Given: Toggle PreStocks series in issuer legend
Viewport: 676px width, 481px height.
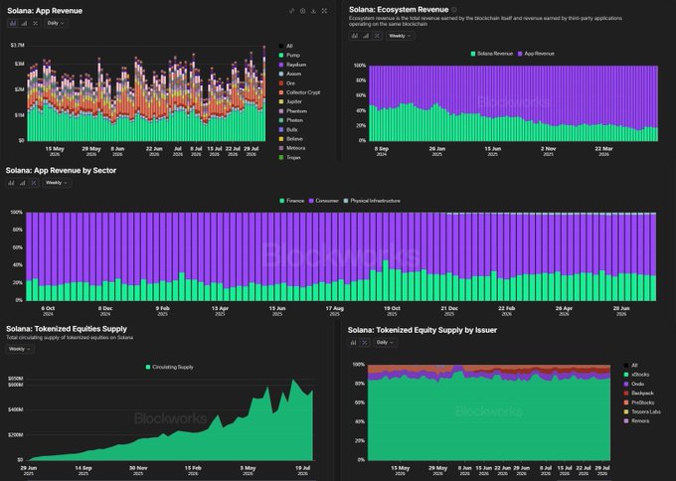Looking at the screenshot, I should pyautogui.click(x=639, y=402).
